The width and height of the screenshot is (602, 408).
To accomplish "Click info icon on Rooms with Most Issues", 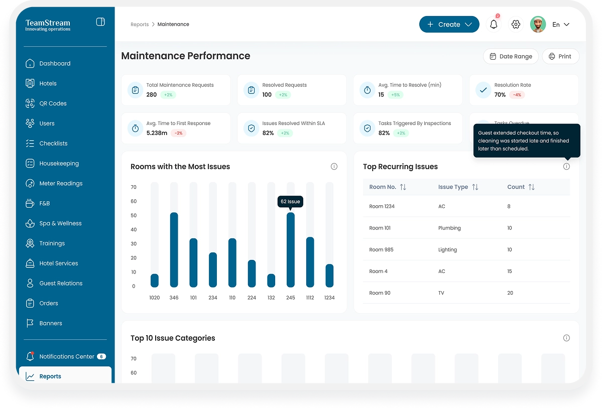I will [x=334, y=167].
